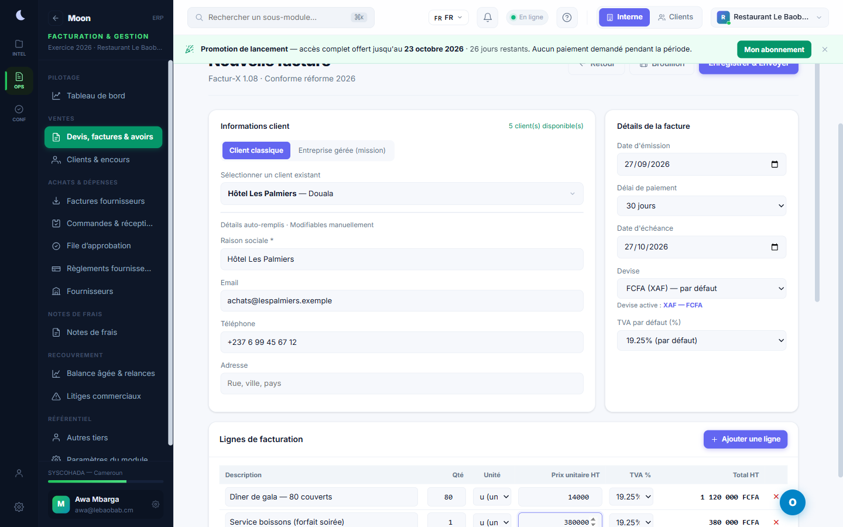Switch to Interne view
The height and width of the screenshot is (527, 843).
coord(624,17)
